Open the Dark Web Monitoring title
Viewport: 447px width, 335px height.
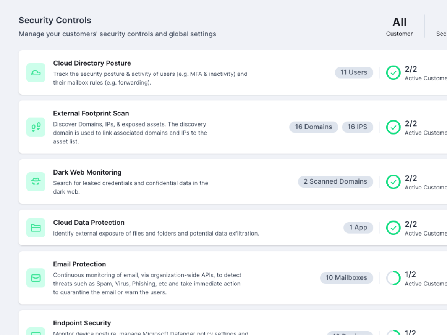click(87, 172)
